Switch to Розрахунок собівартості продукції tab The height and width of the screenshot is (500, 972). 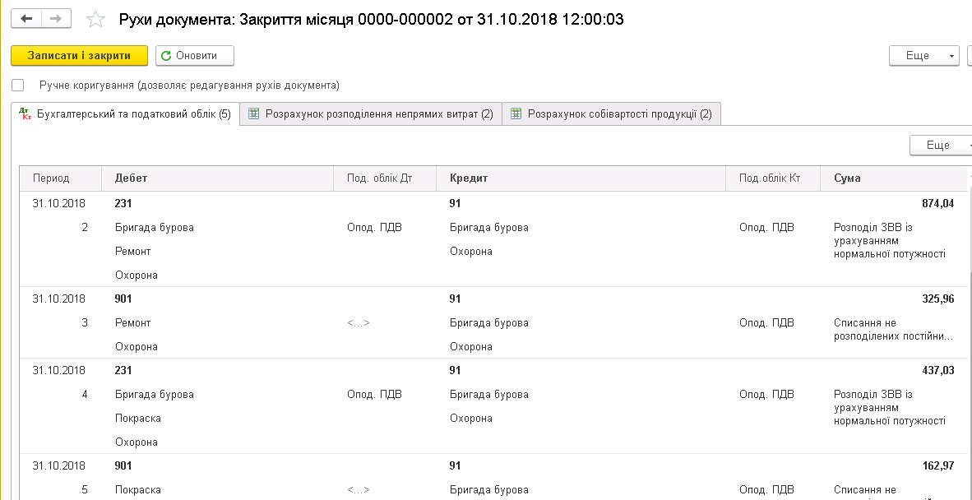click(619, 114)
